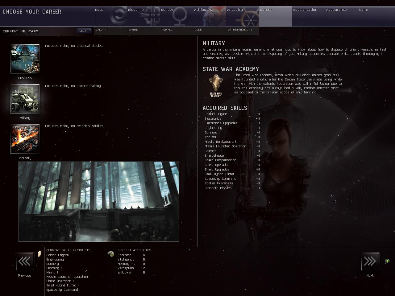Click the Intelligence attribute row

(131, 260)
